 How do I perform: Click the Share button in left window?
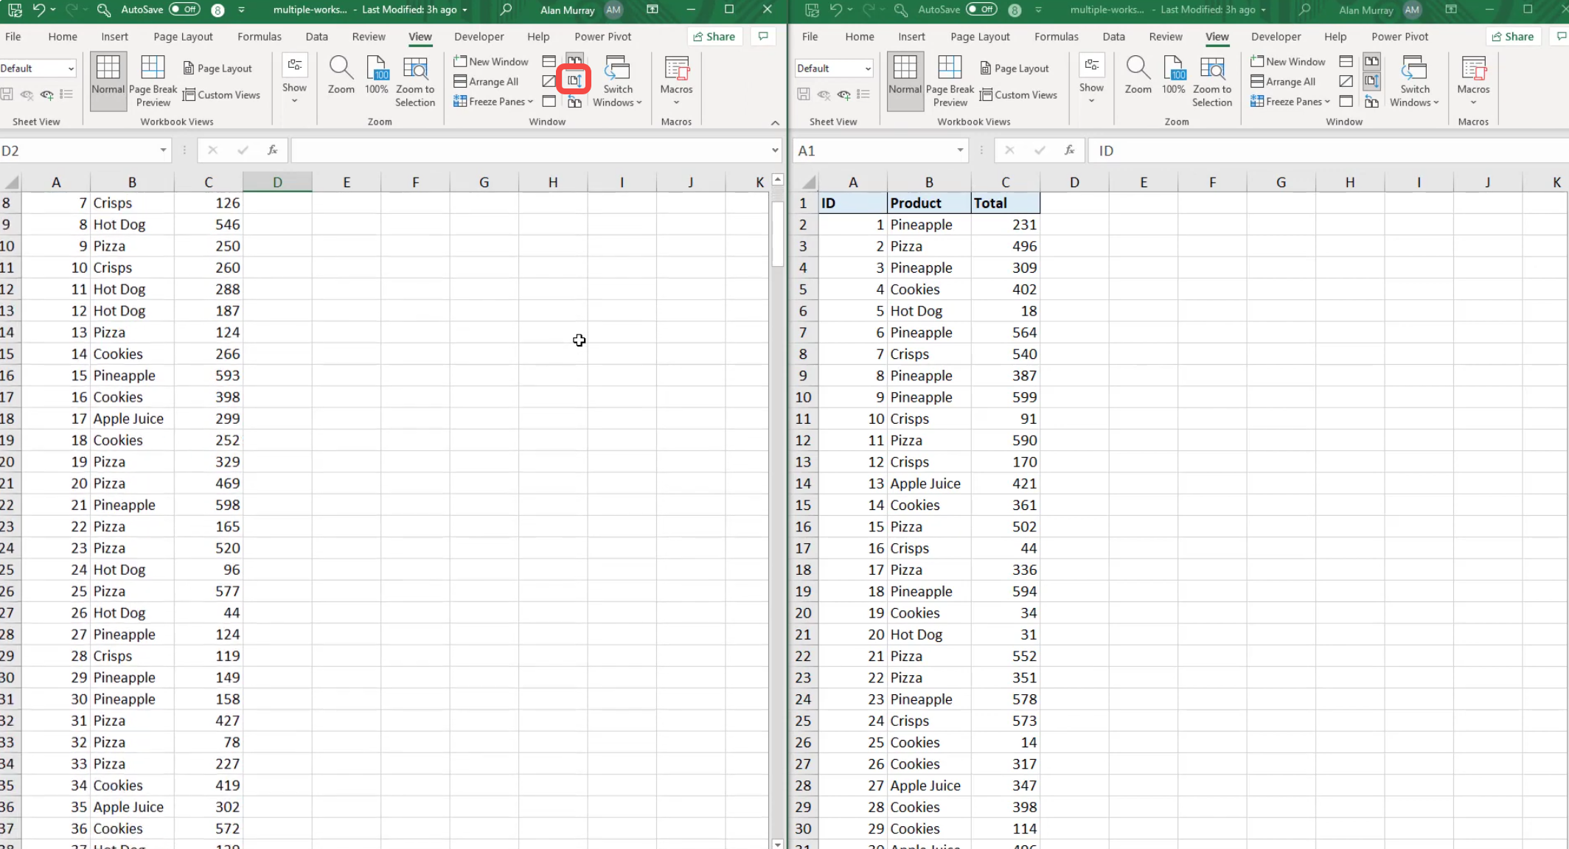click(x=714, y=36)
